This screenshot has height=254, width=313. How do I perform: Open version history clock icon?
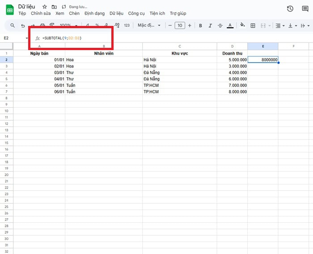pyautogui.click(x=290, y=8)
